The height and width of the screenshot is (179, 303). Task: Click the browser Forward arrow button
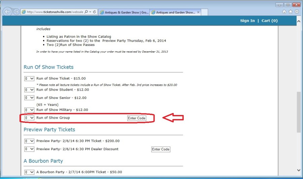click(x=16, y=12)
